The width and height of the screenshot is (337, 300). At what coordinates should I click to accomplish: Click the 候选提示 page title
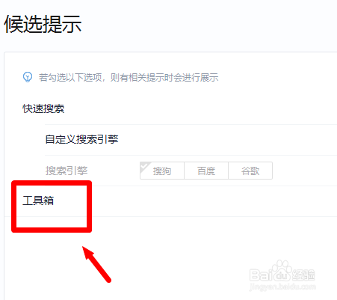pos(43,24)
